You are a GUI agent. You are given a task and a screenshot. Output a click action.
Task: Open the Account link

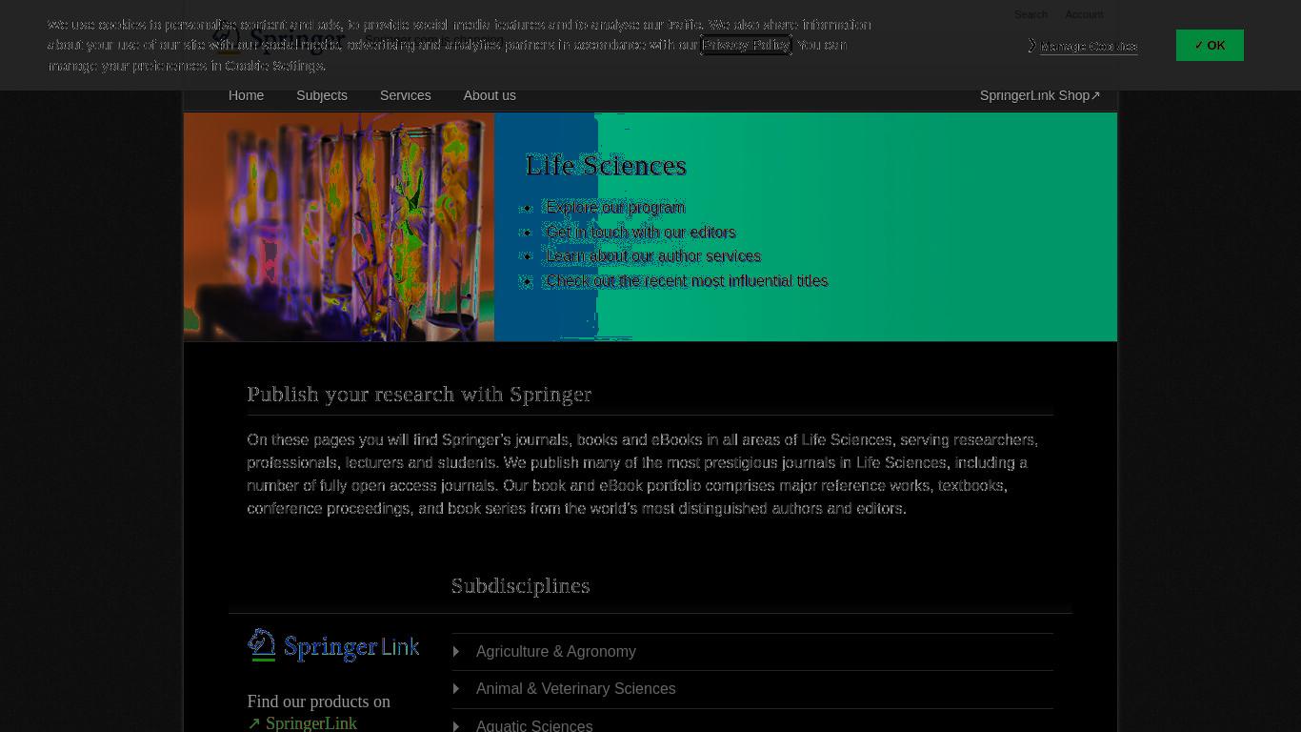(1084, 14)
